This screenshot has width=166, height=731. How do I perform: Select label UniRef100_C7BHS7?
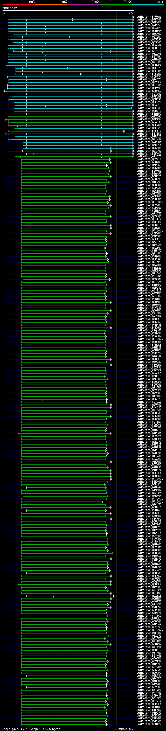149,607
